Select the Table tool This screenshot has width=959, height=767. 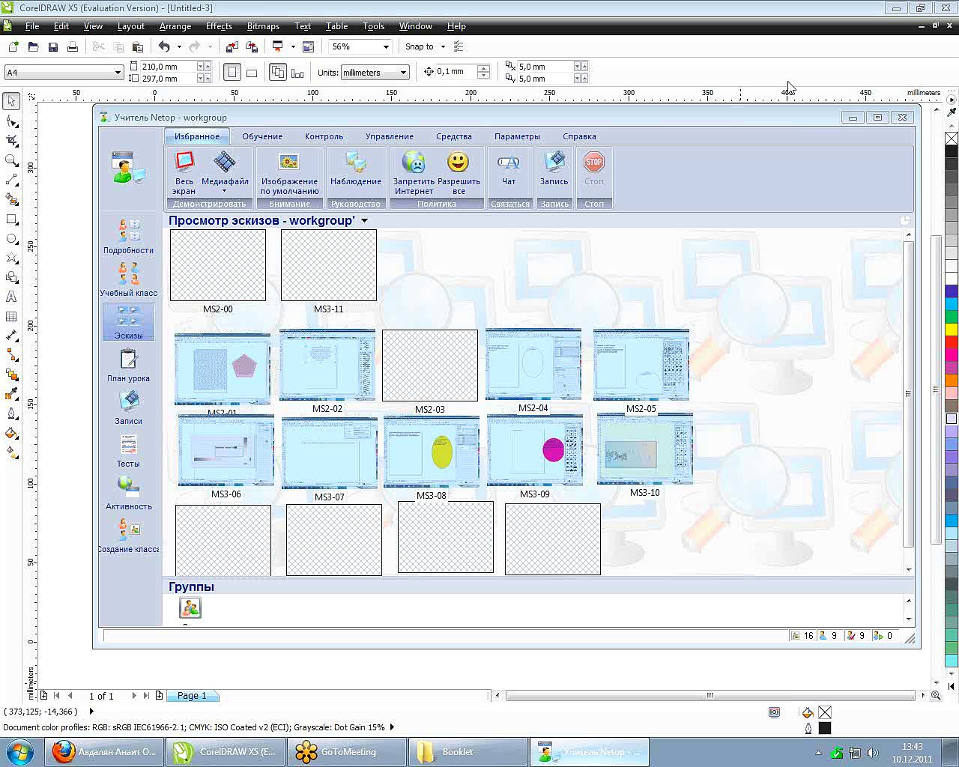(12, 317)
